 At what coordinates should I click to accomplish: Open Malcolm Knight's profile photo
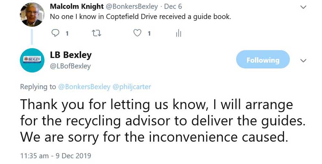coord(32,14)
